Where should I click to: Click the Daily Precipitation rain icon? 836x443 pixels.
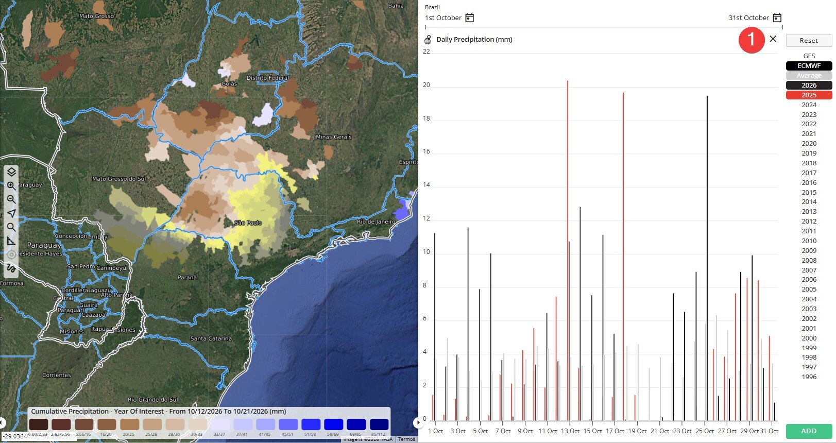(428, 40)
